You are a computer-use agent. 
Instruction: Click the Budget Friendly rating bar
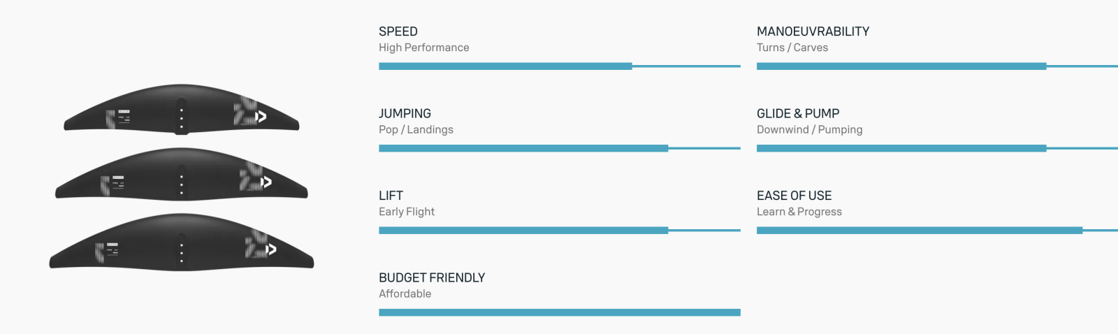(559, 312)
